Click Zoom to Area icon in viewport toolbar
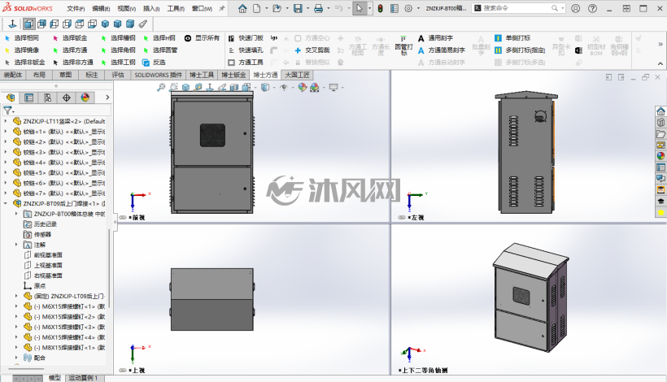667x382 pixels. tap(173, 87)
